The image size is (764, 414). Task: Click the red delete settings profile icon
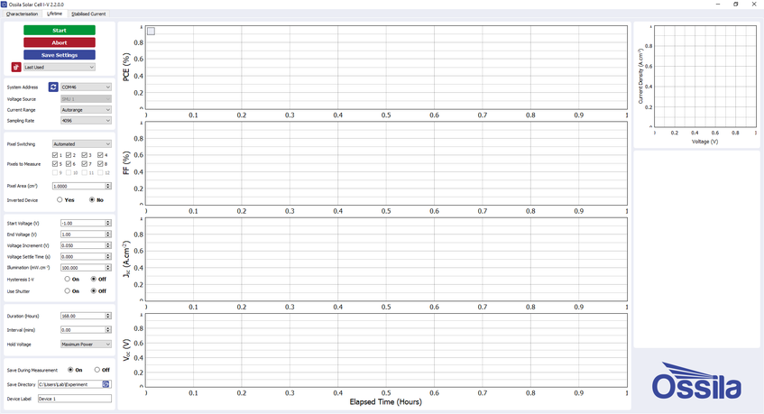pos(16,67)
